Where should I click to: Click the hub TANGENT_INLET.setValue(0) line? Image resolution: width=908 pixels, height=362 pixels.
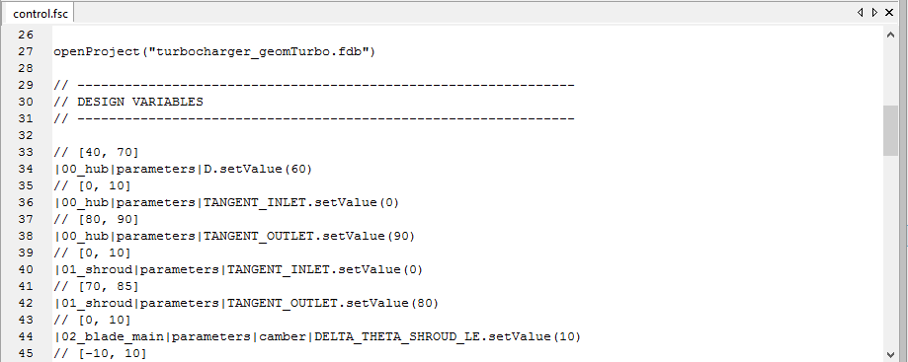(226, 202)
